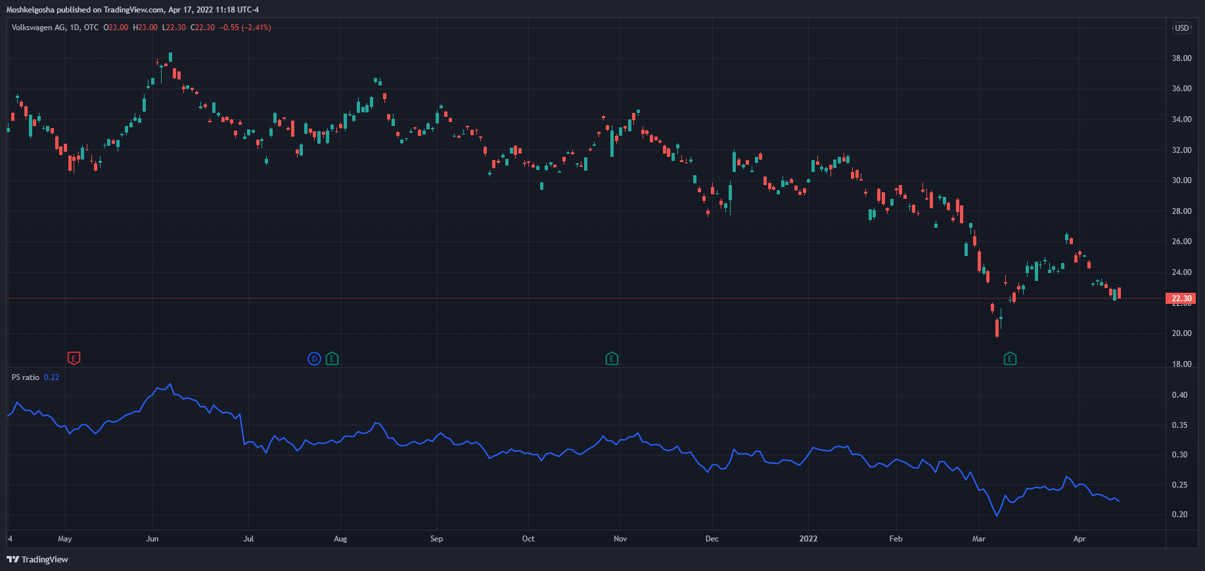Click the close value C22.30
The width and height of the screenshot is (1205, 571).
click(202, 28)
